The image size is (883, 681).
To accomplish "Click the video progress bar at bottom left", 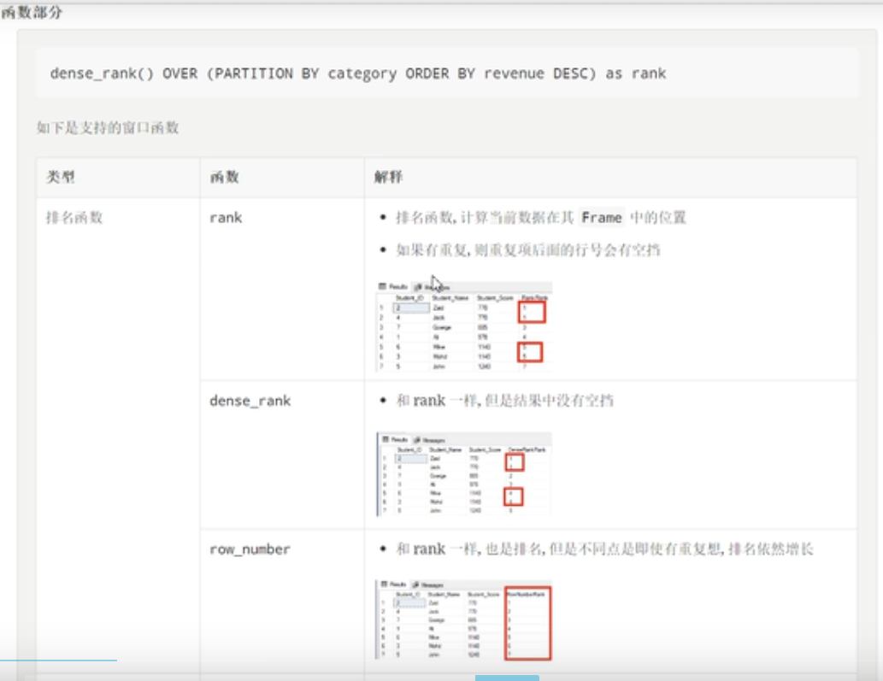I will point(58,660).
